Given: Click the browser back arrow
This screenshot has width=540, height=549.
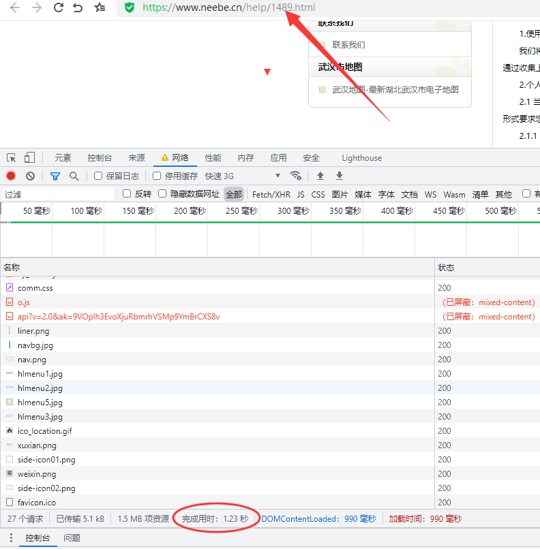Looking at the screenshot, I should (14, 7).
